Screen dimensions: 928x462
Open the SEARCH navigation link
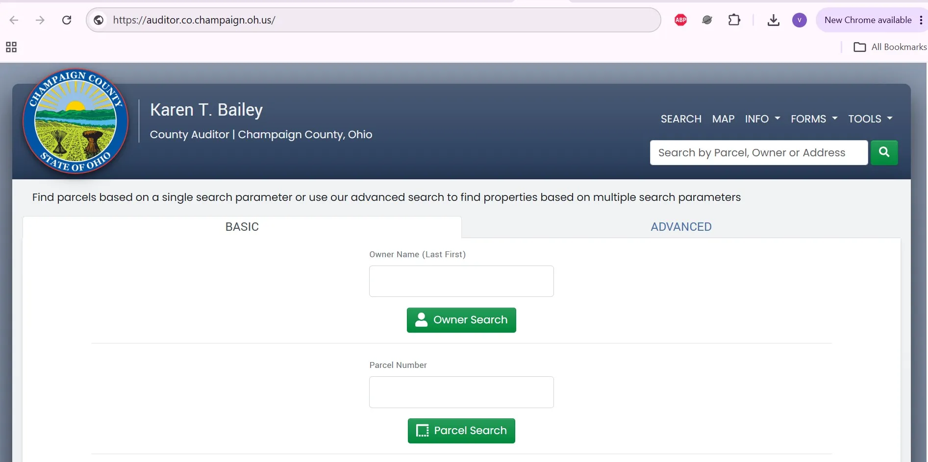[x=680, y=119]
